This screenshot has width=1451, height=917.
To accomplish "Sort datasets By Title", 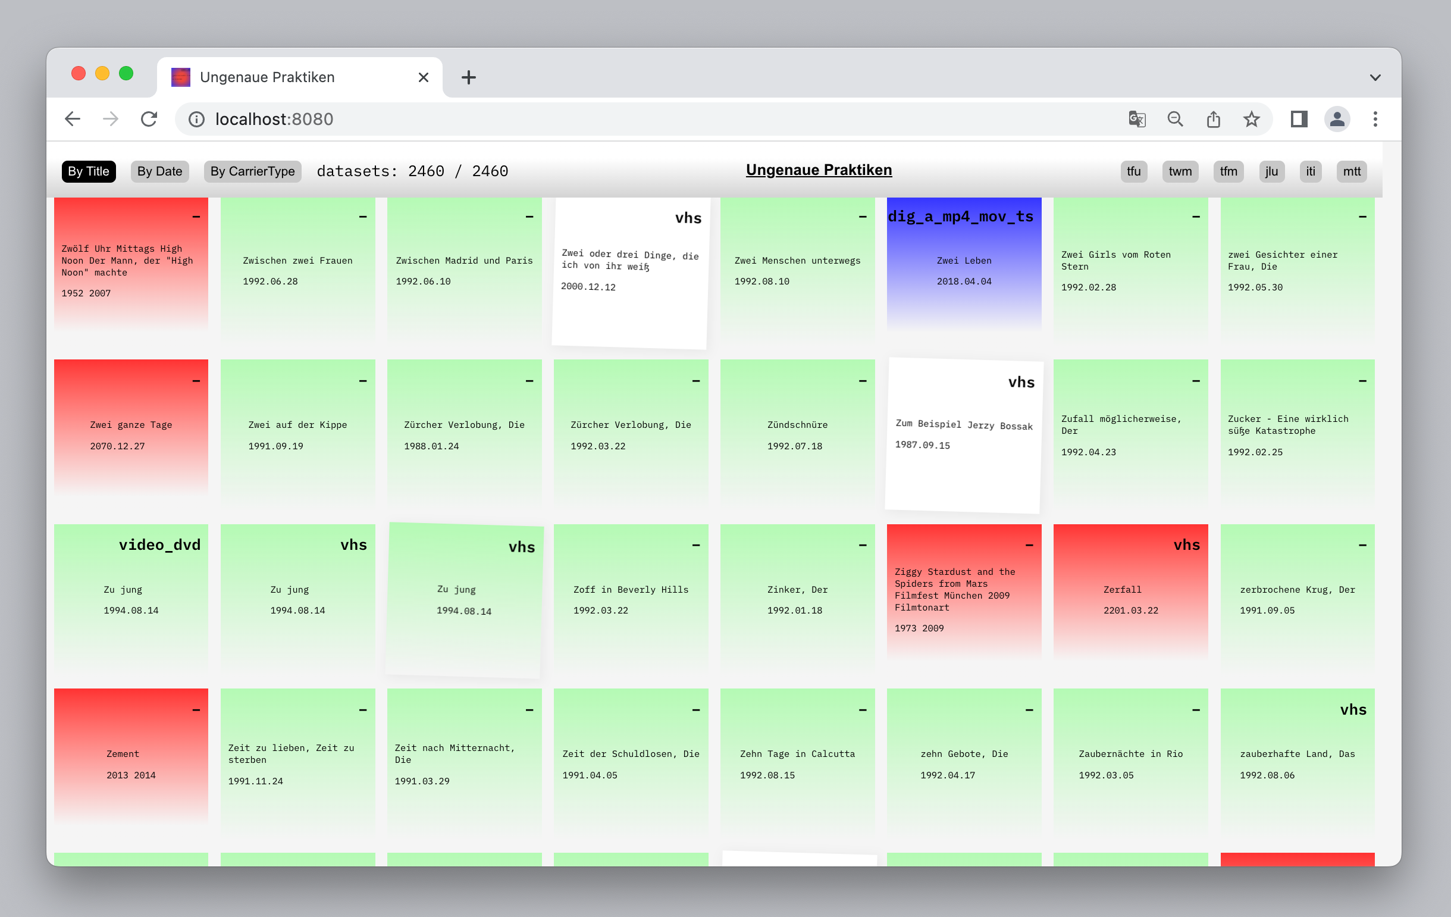I will pos(88,171).
